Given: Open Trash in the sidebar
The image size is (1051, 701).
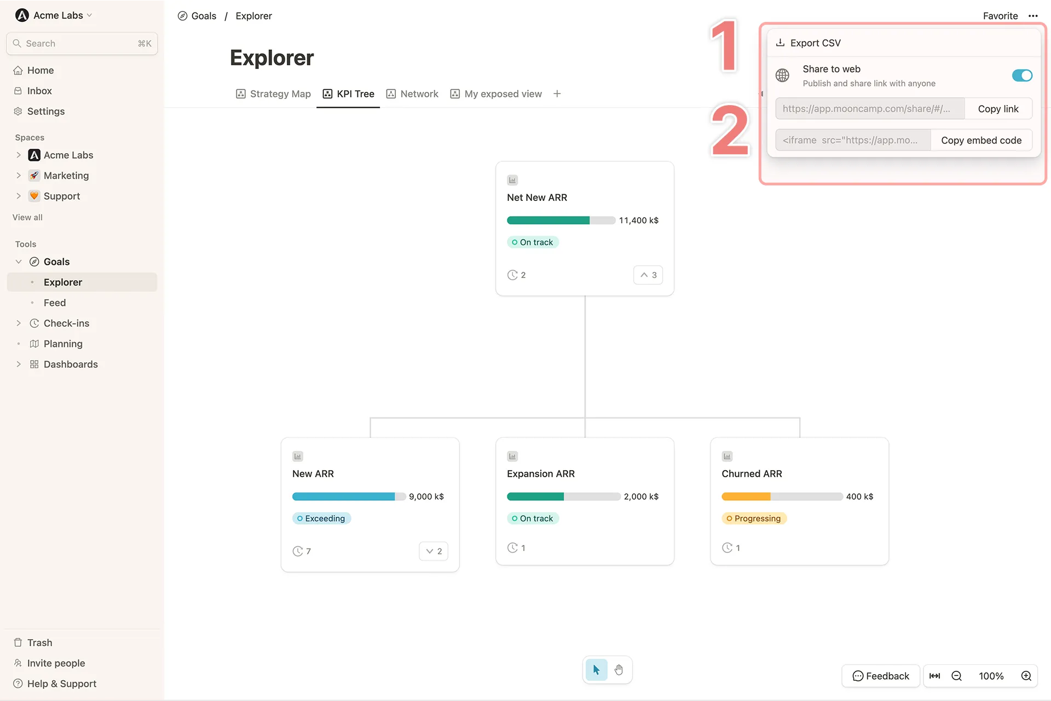Looking at the screenshot, I should 39,642.
